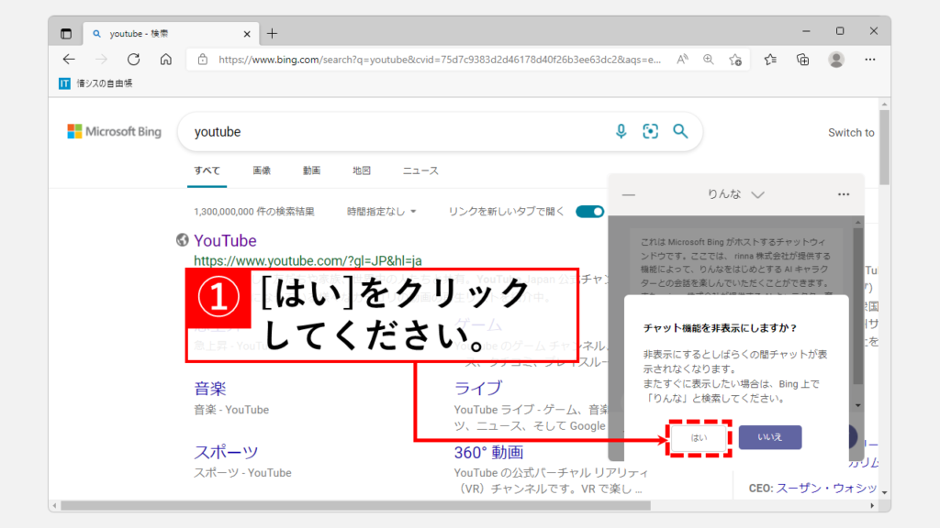Click the はい button in dialog
The height and width of the screenshot is (528, 940).
pyautogui.click(x=699, y=437)
